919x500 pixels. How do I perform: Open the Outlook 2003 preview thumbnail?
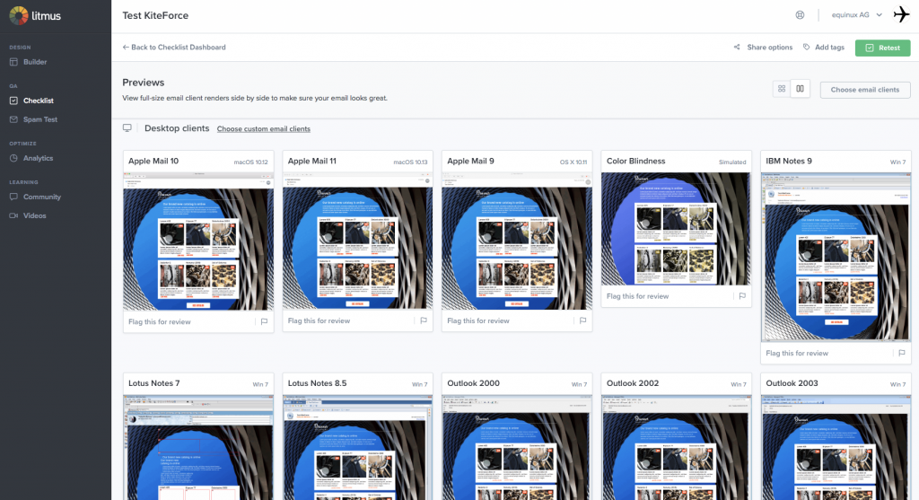(x=836, y=447)
